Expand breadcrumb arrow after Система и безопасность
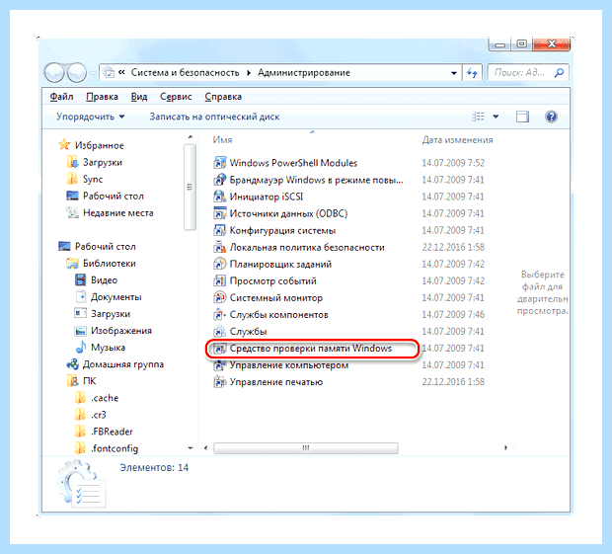Image resolution: width=612 pixels, height=554 pixels. click(x=249, y=73)
